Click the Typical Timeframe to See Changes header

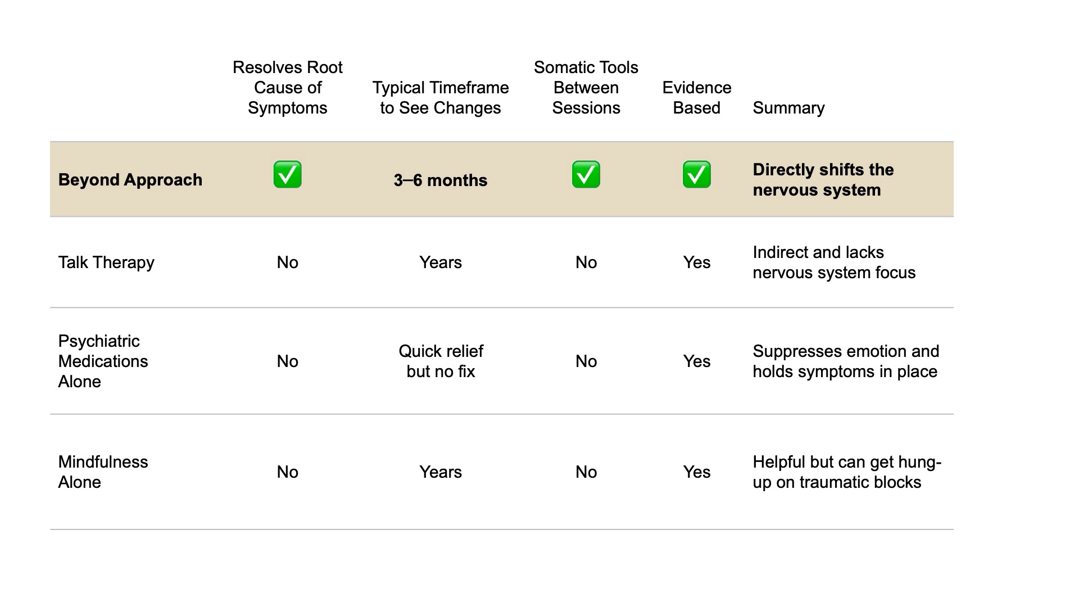click(441, 98)
